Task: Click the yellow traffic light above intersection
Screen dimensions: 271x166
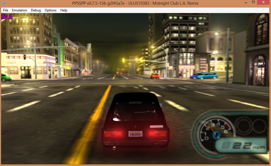Action: coord(123,60)
